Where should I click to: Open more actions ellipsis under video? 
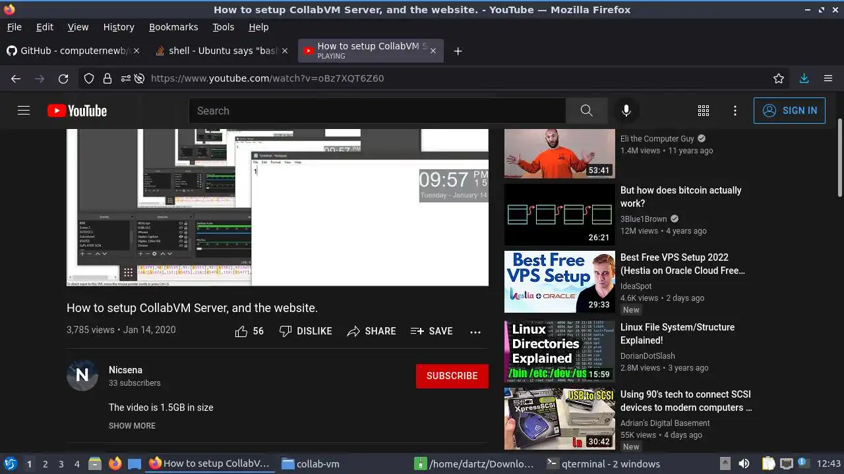point(475,332)
